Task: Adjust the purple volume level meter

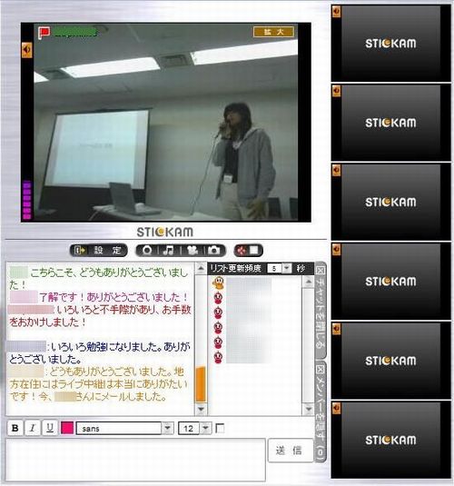Action: point(27,201)
